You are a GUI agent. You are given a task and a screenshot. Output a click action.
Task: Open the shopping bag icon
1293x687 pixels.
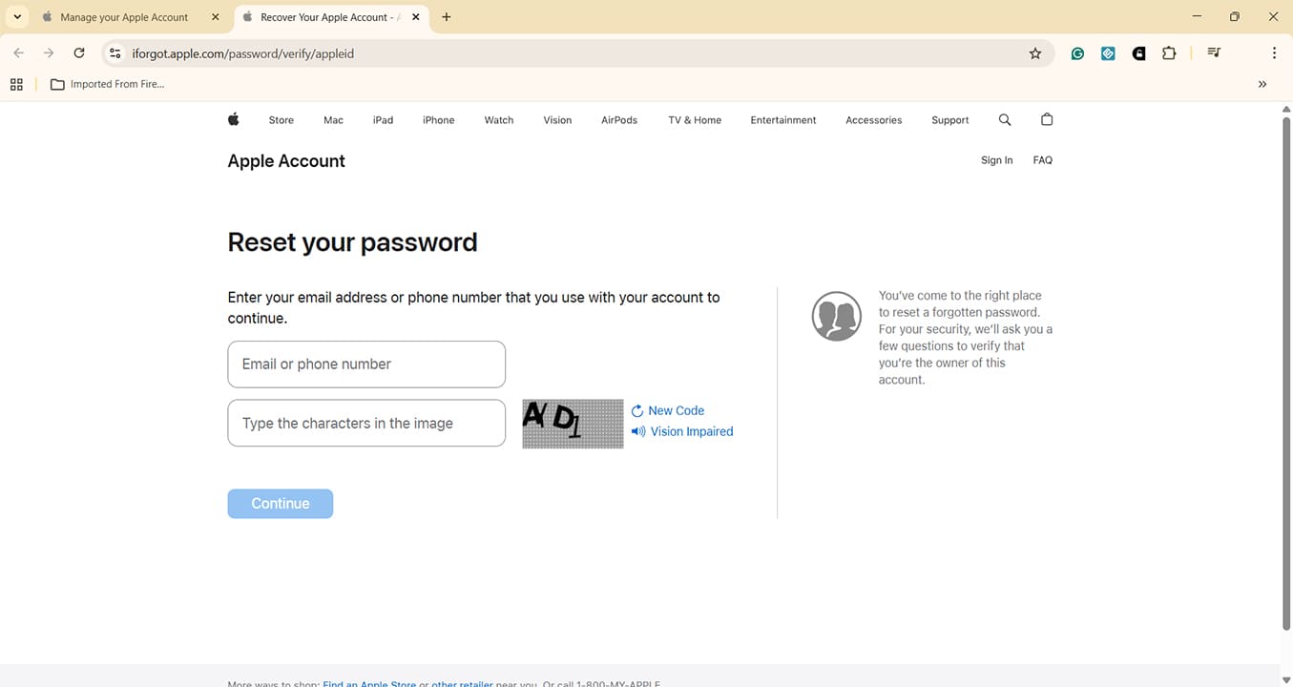(1047, 119)
